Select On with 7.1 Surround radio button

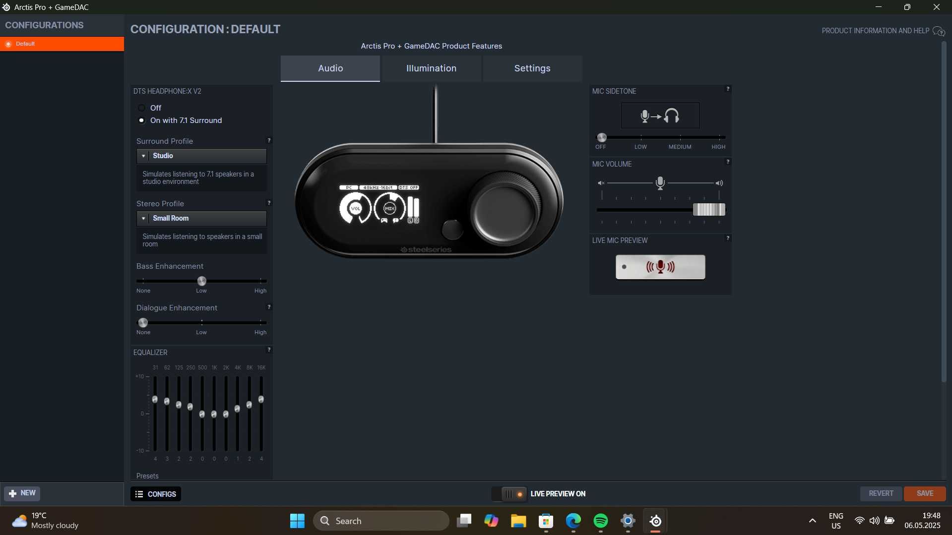(141, 120)
